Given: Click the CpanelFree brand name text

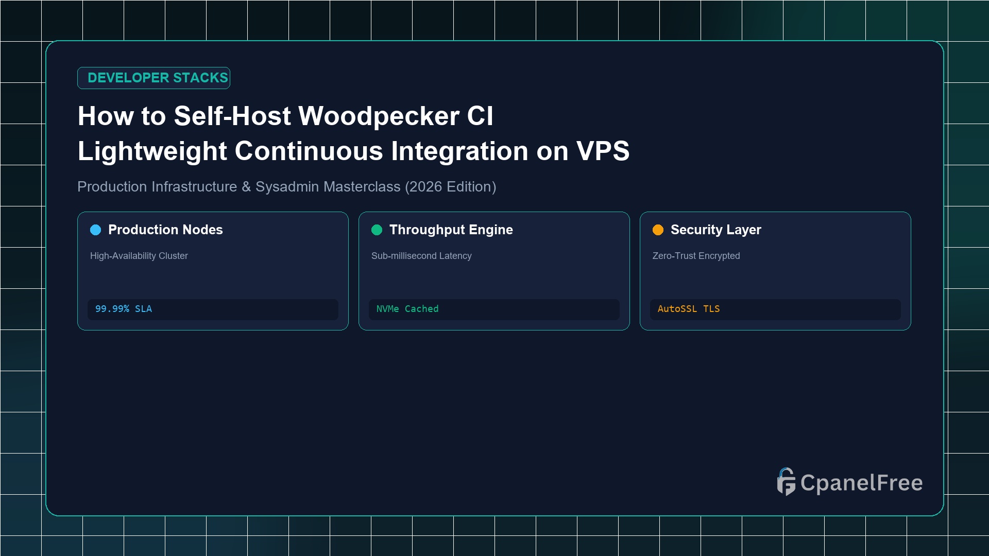Looking at the screenshot, I should pyautogui.click(x=862, y=483).
